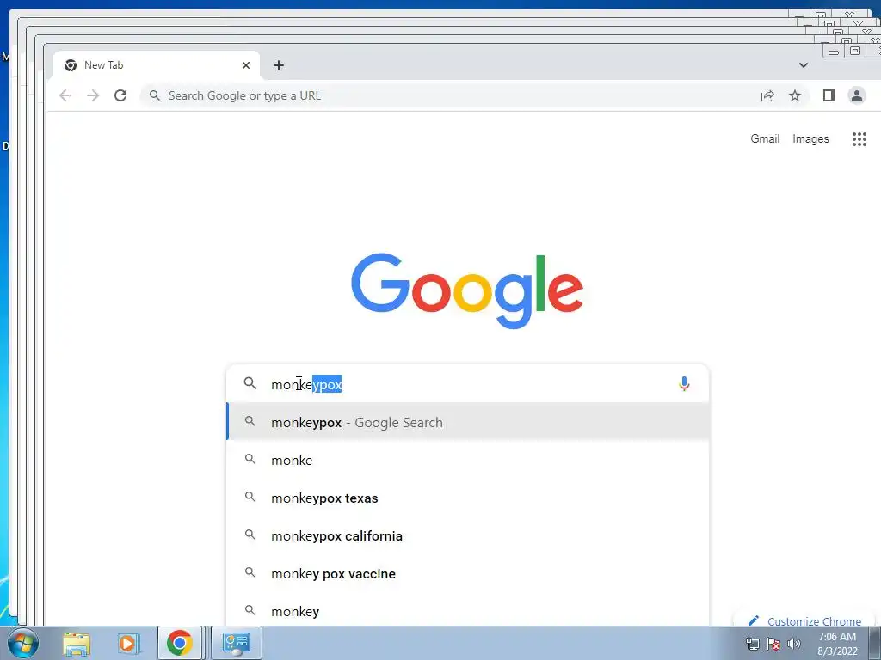Share this page via the share icon
This screenshot has width=881, height=660.
coord(767,95)
